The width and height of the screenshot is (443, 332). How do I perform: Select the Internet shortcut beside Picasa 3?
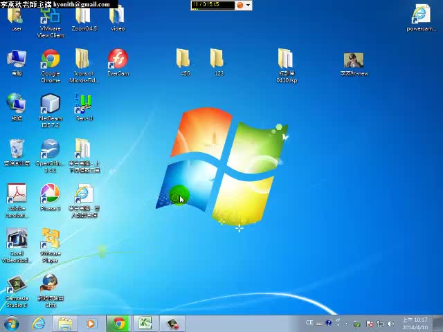84,201
